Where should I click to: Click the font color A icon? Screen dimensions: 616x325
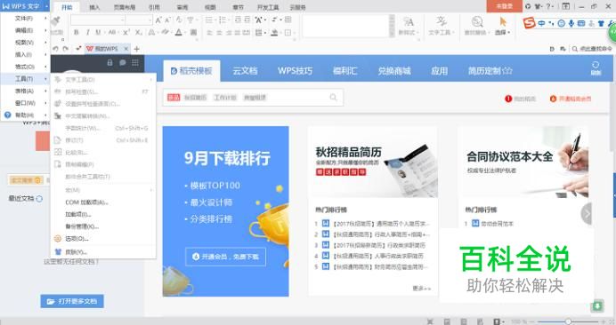pyautogui.click(x=179, y=33)
